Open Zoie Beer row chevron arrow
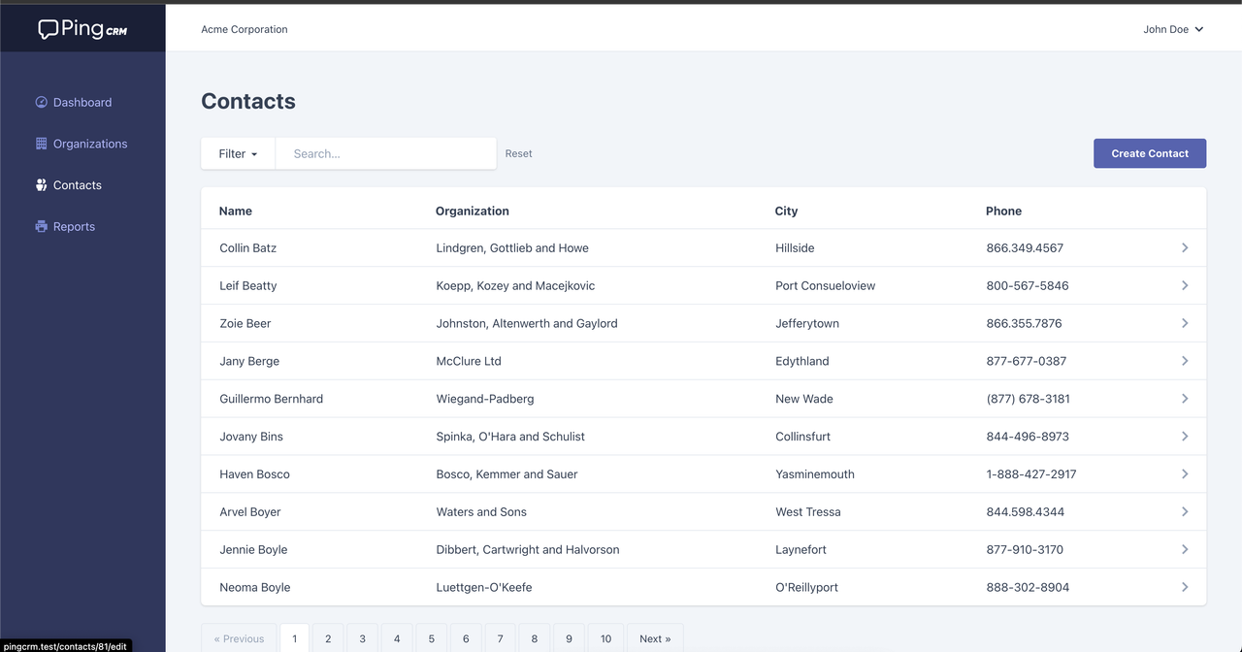Screen dimensions: 1242x652 1185,323
